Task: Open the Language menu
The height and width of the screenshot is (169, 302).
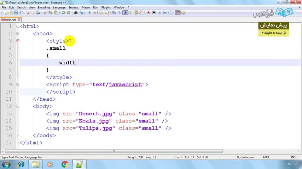Action: pyautogui.click(x=59, y=7)
